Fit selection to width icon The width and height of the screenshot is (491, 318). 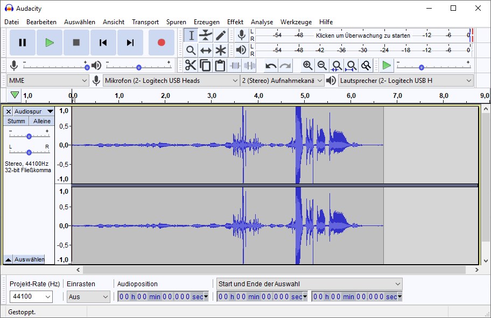[x=336, y=66]
